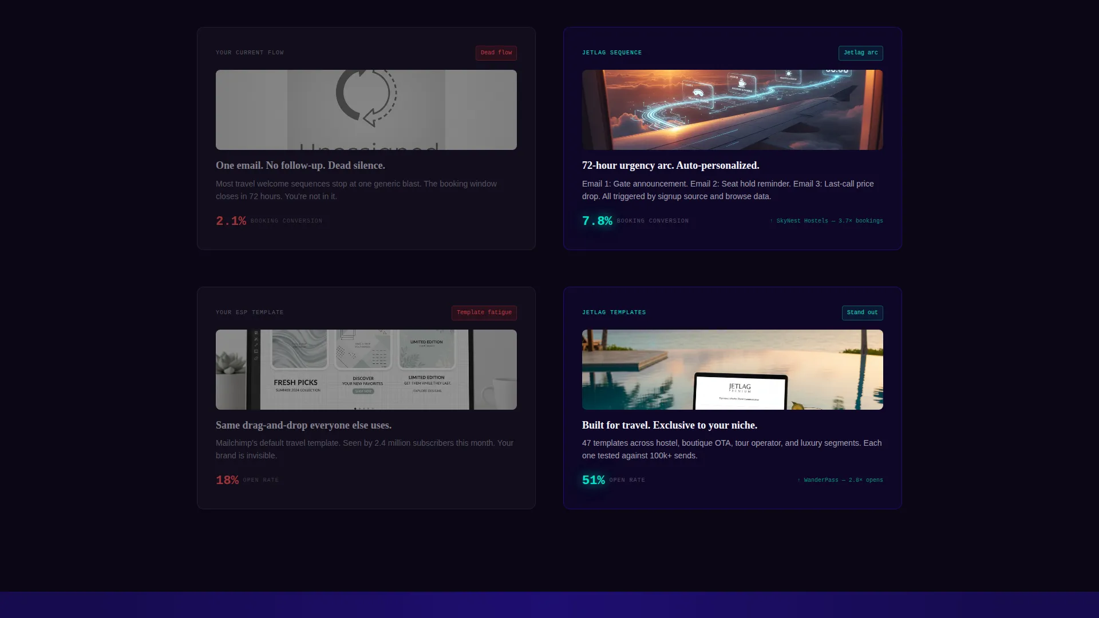The width and height of the screenshot is (1099, 618).
Task: Click 'BOOKING CONVERSION' label beside 7.8%
Action: [653, 221]
